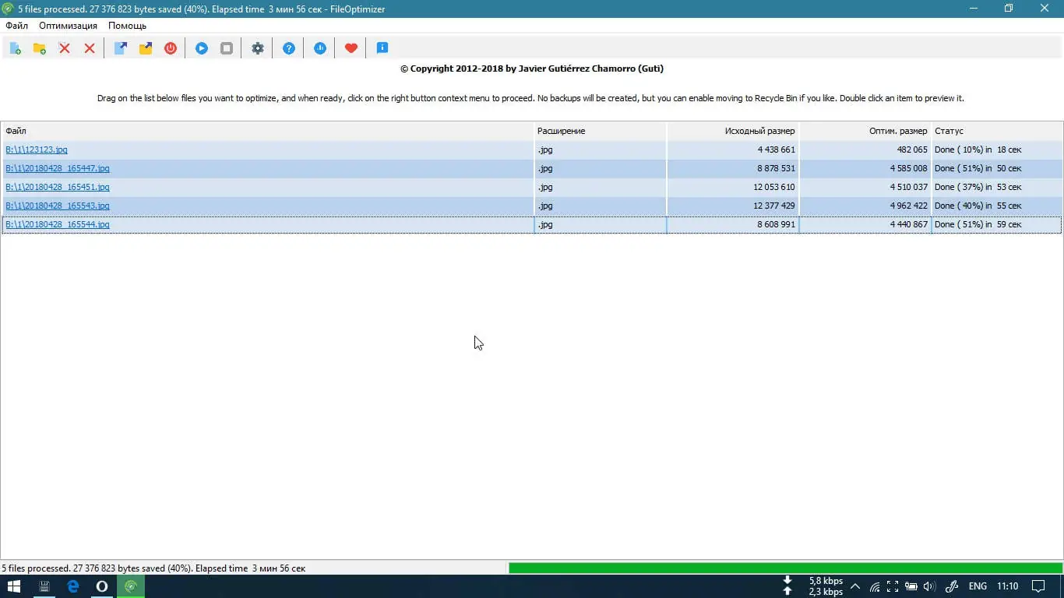Select optimized size value 4 440 867

908,224
